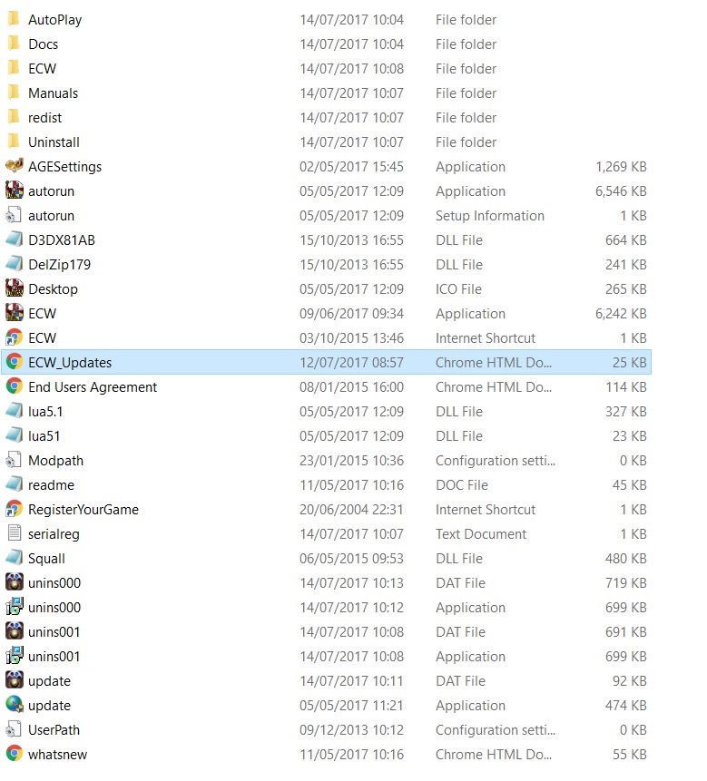Click the Setup Information type text

click(x=490, y=216)
